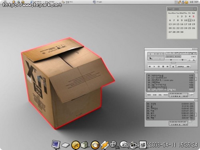Click the song seek bar handle
The image size is (200, 150).
pyautogui.click(x=173, y=62)
